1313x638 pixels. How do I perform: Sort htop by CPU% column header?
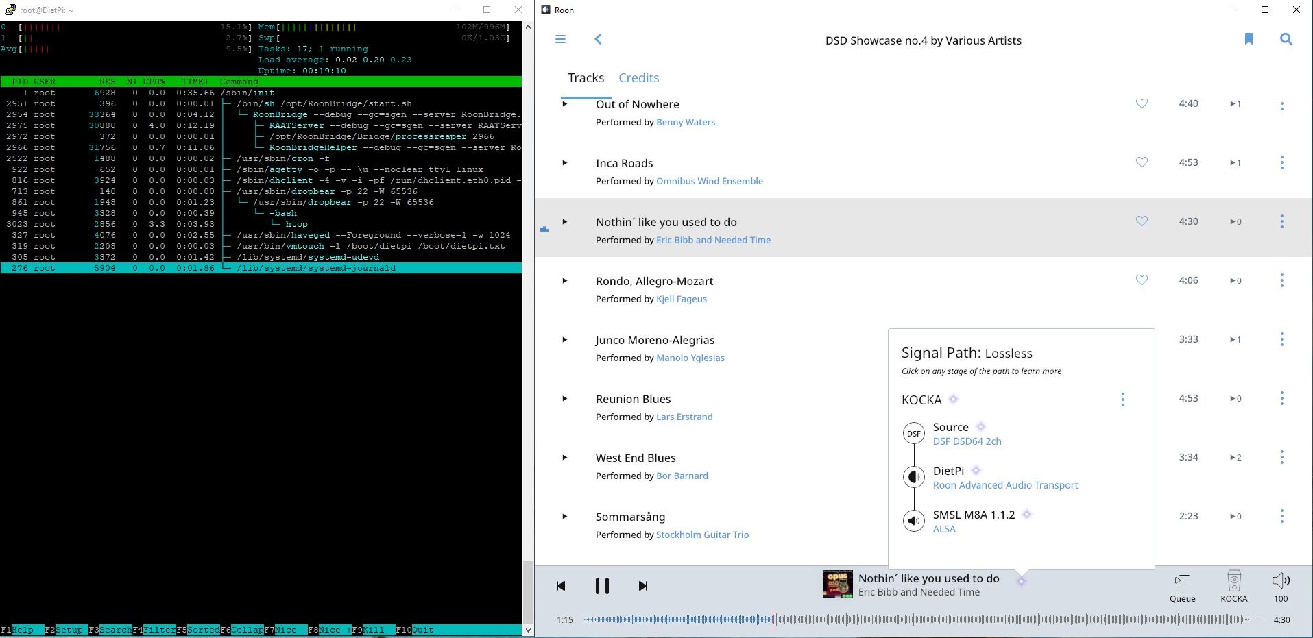pyautogui.click(x=154, y=82)
